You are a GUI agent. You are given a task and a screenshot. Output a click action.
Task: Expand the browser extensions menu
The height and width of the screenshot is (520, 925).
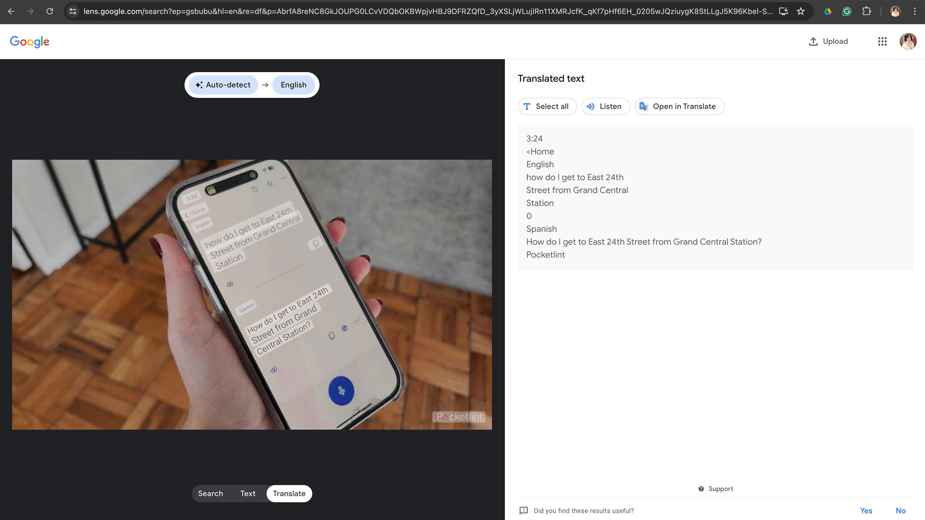[866, 11]
